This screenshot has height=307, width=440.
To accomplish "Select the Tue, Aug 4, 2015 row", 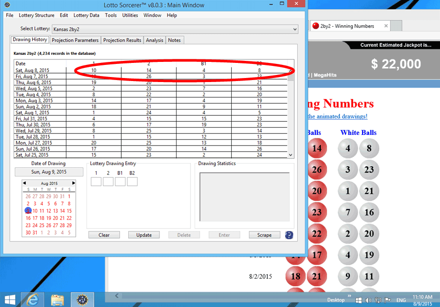I will point(150,95).
